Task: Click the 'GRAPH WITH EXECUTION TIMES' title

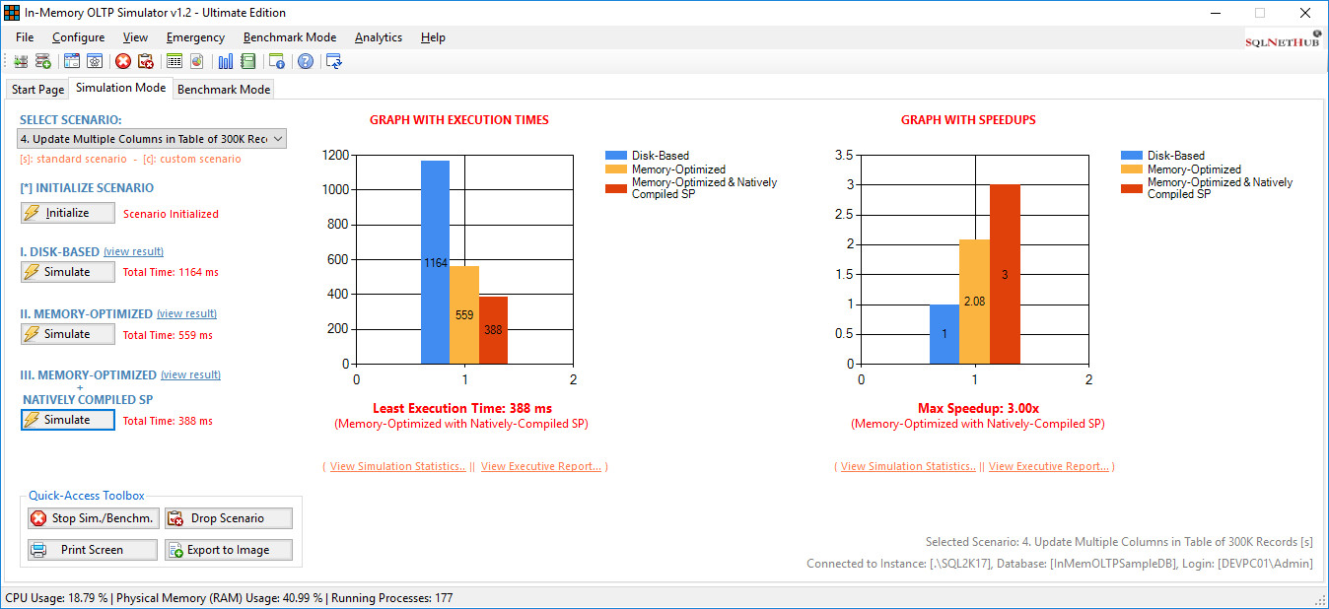Action: pyautogui.click(x=459, y=120)
